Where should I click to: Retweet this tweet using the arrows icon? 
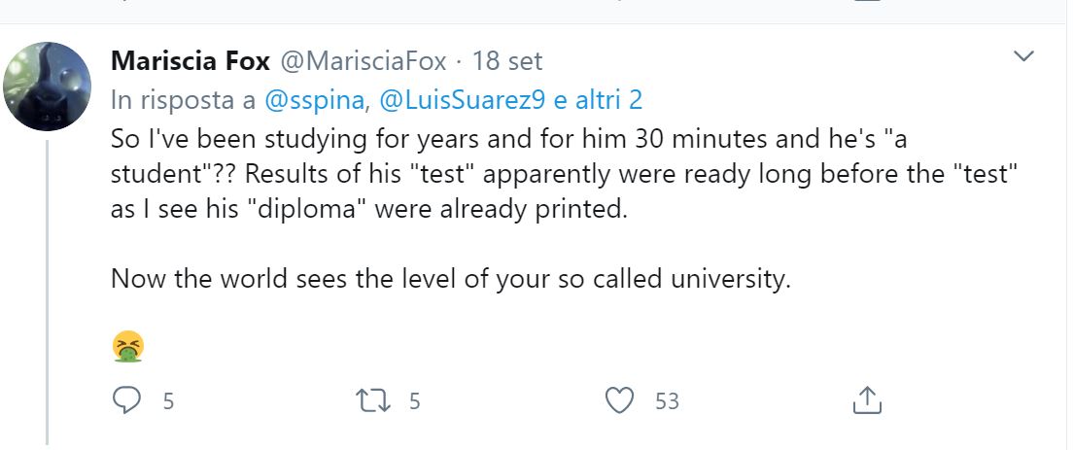374,400
